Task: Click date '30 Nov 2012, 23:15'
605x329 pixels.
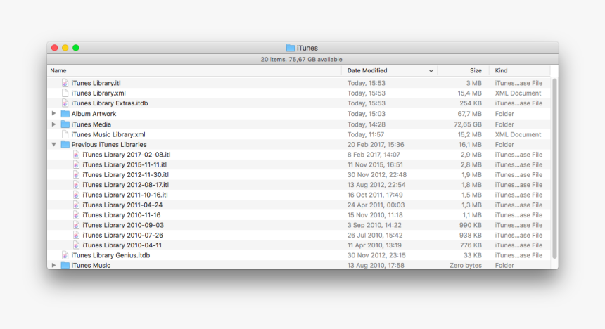Action: 376,255
